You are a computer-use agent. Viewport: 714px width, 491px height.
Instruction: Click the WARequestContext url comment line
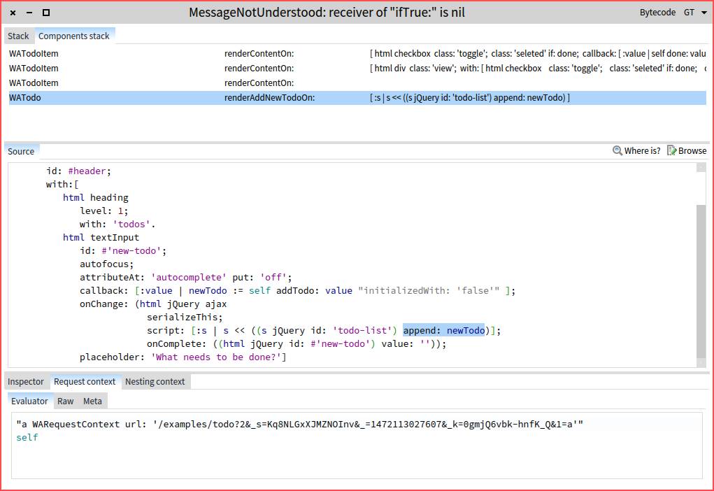[x=299, y=425]
